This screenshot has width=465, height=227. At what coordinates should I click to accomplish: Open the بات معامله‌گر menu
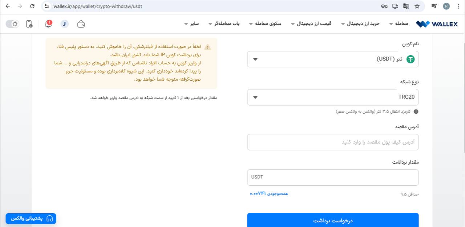[x=224, y=24]
